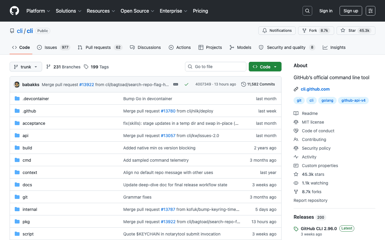Expand the Solutions menu
Viewport: 385px width, 240px height.
click(69, 11)
